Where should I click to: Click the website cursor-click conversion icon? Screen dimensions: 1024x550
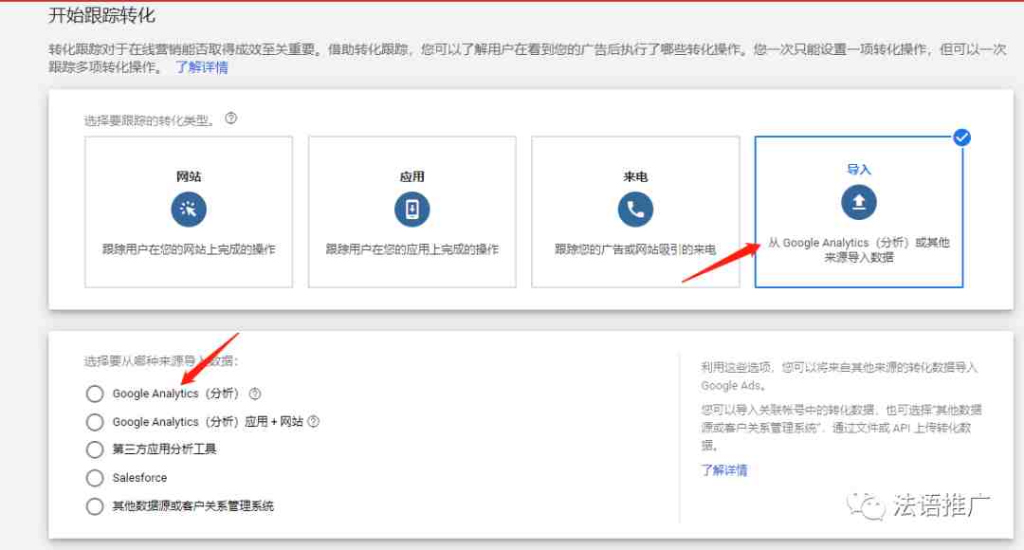189,209
